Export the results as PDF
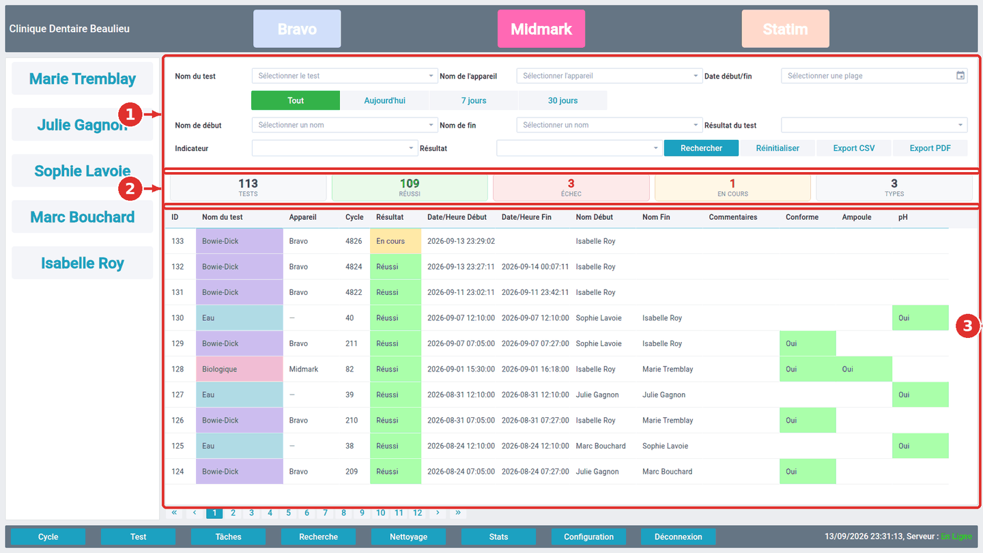This screenshot has height=553, width=983. click(930, 148)
